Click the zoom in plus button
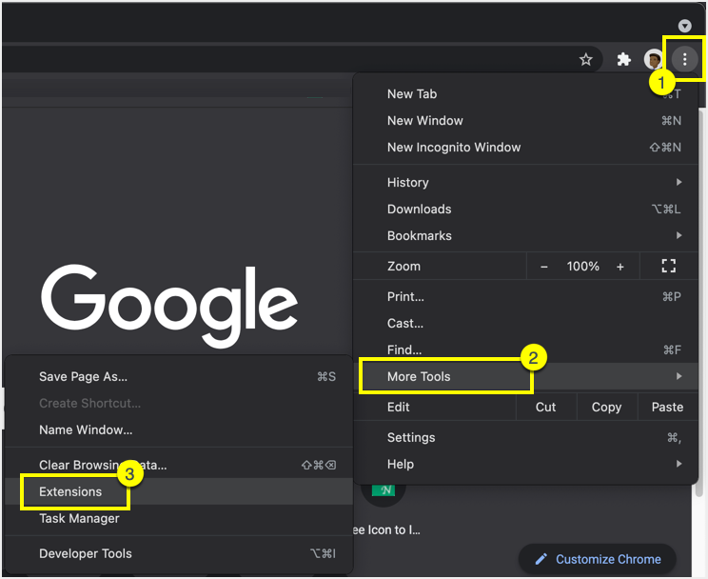The image size is (708, 579). [620, 267]
